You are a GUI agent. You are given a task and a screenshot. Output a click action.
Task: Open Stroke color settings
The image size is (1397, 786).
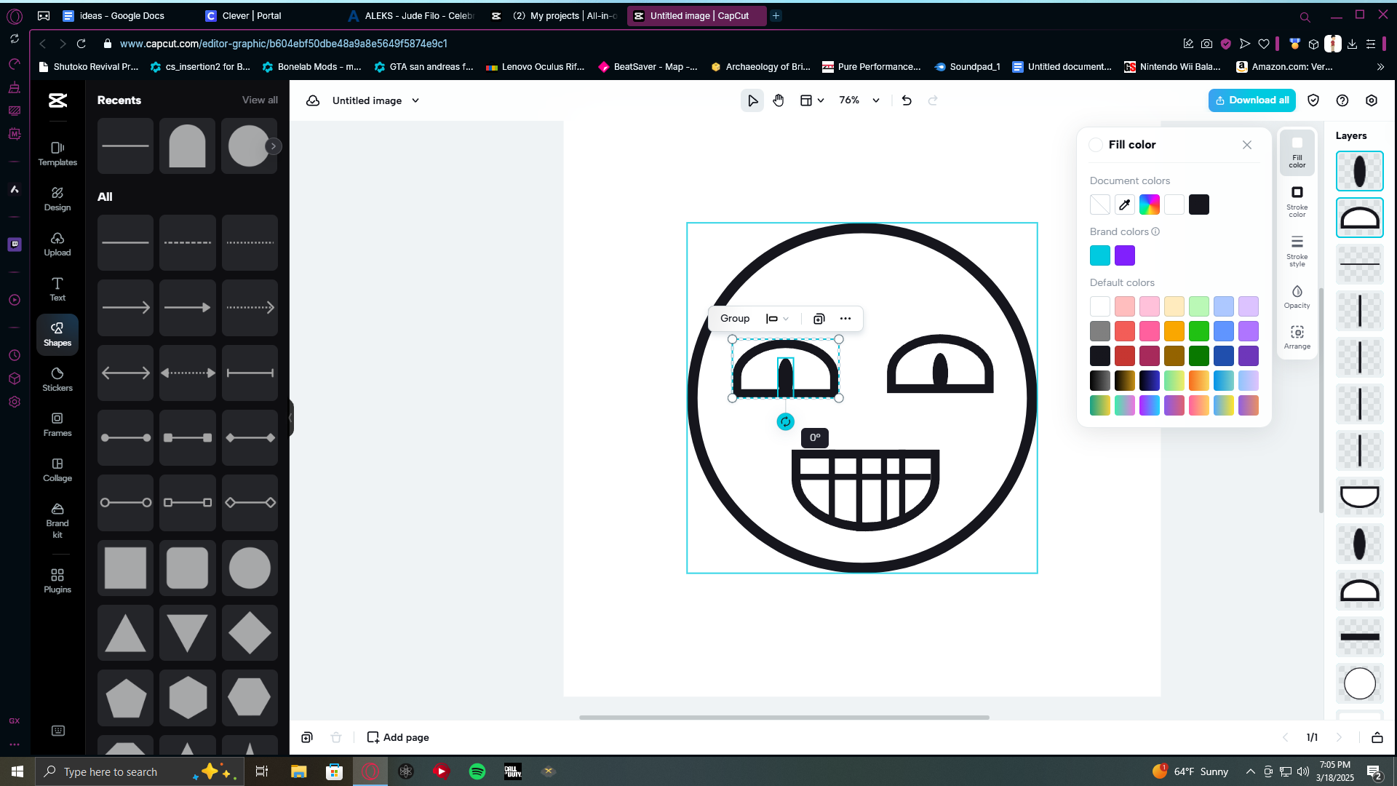(x=1297, y=202)
